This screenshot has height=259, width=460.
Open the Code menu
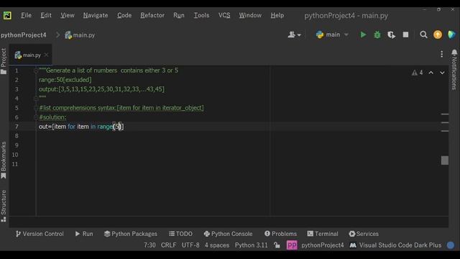[x=124, y=15]
